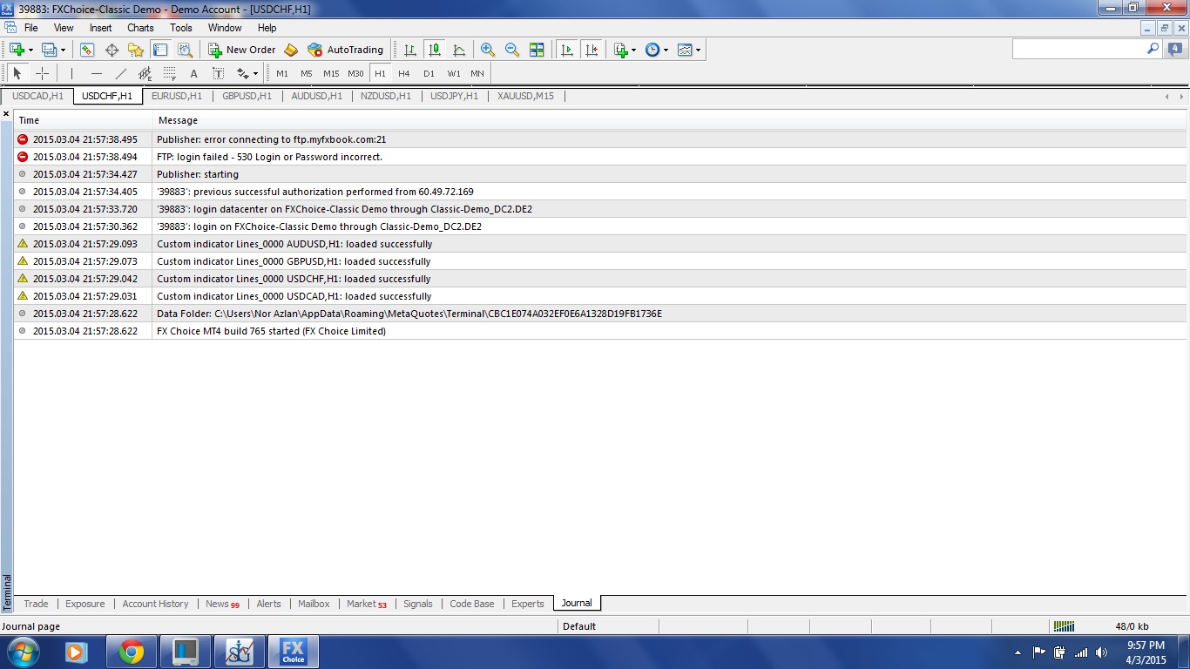Show the Navigator star-folder icon

(x=136, y=50)
